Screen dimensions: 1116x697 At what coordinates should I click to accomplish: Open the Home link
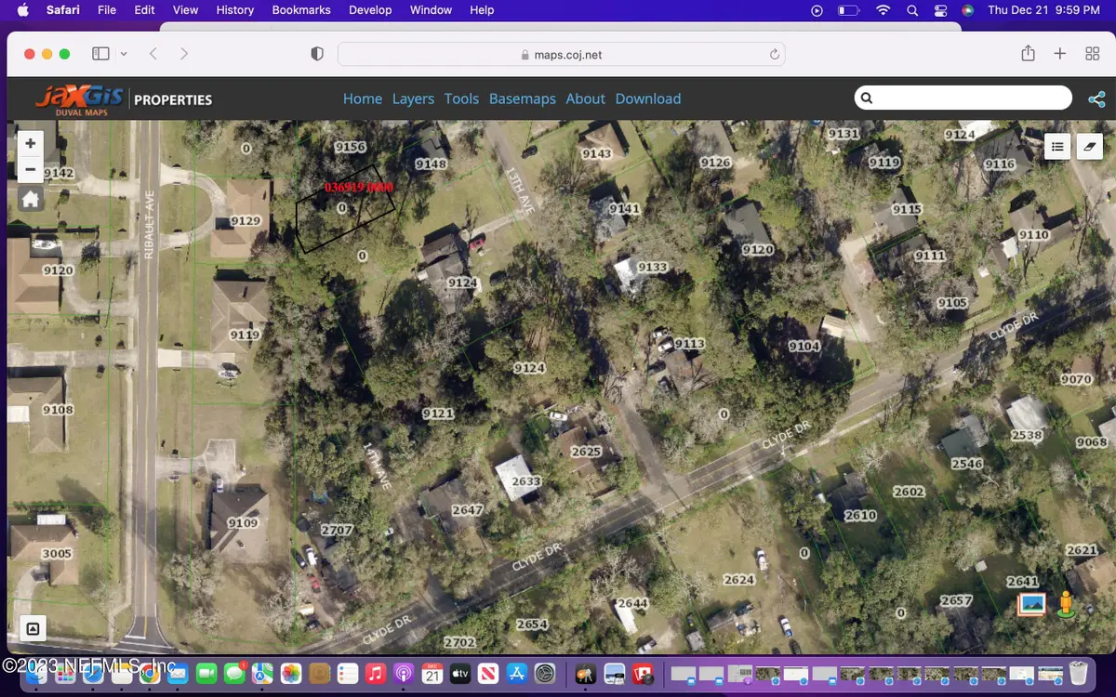[363, 99]
